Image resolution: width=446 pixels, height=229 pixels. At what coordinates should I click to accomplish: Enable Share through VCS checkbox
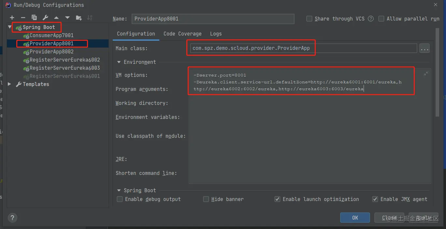[309, 19]
